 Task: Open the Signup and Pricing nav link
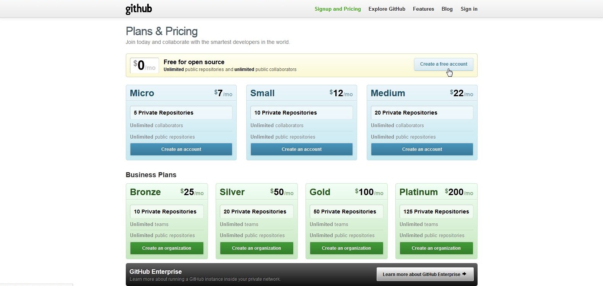point(338,9)
